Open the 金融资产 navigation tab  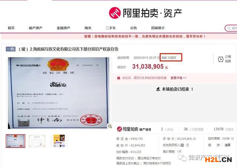click(x=63, y=28)
